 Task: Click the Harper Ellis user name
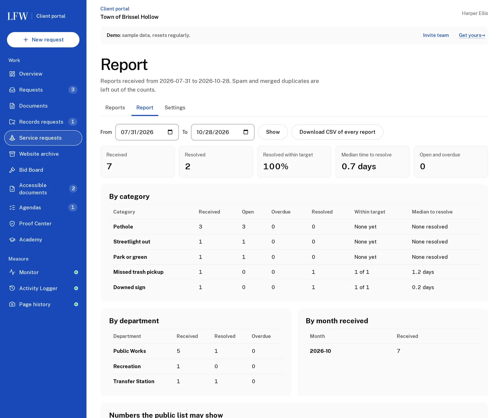tap(475, 13)
